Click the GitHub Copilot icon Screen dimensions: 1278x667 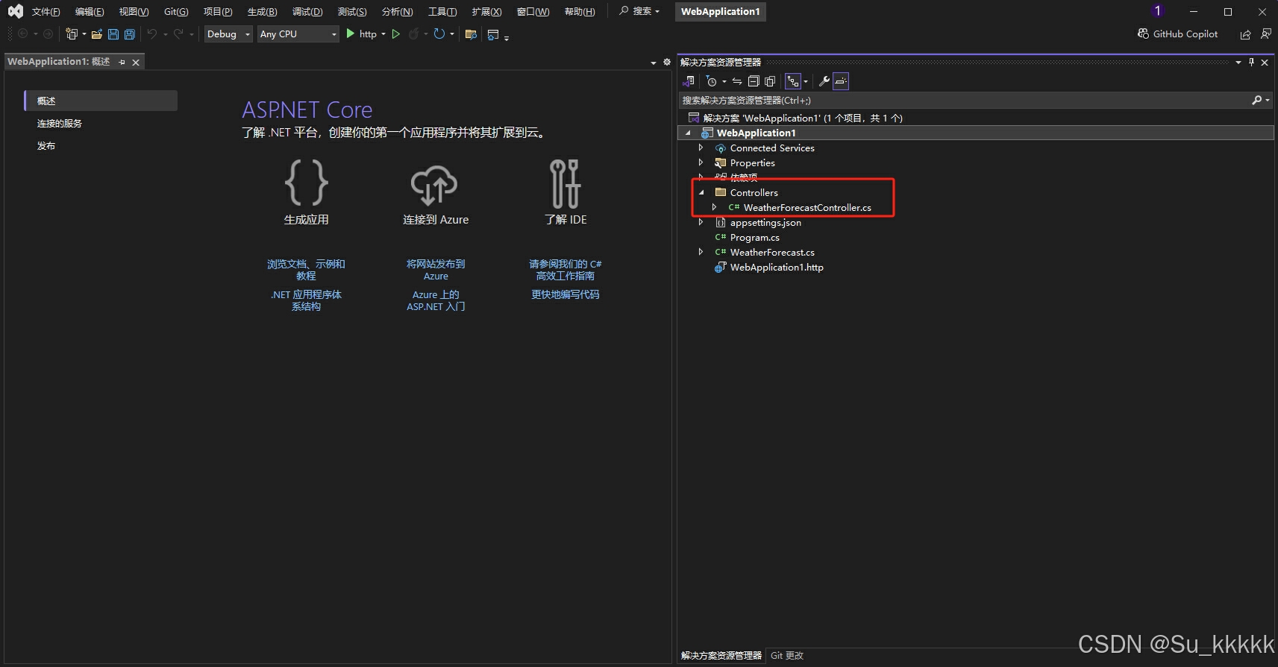[x=1143, y=34]
